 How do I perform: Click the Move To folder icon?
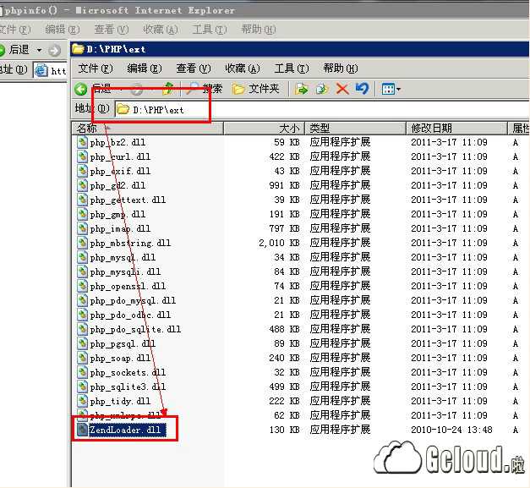pyautogui.click(x=301, y=89)
